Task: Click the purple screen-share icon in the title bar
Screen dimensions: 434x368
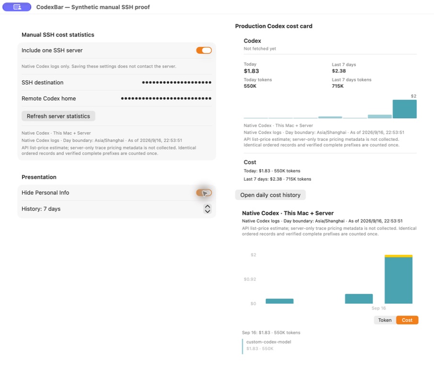Action: (17, 7)
